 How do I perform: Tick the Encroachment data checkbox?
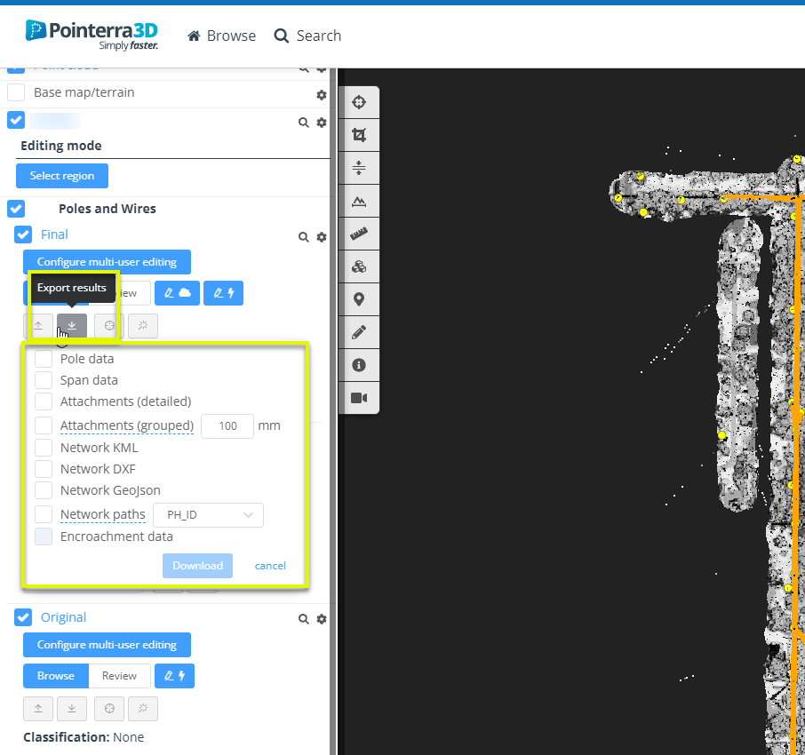pos(44,536)
